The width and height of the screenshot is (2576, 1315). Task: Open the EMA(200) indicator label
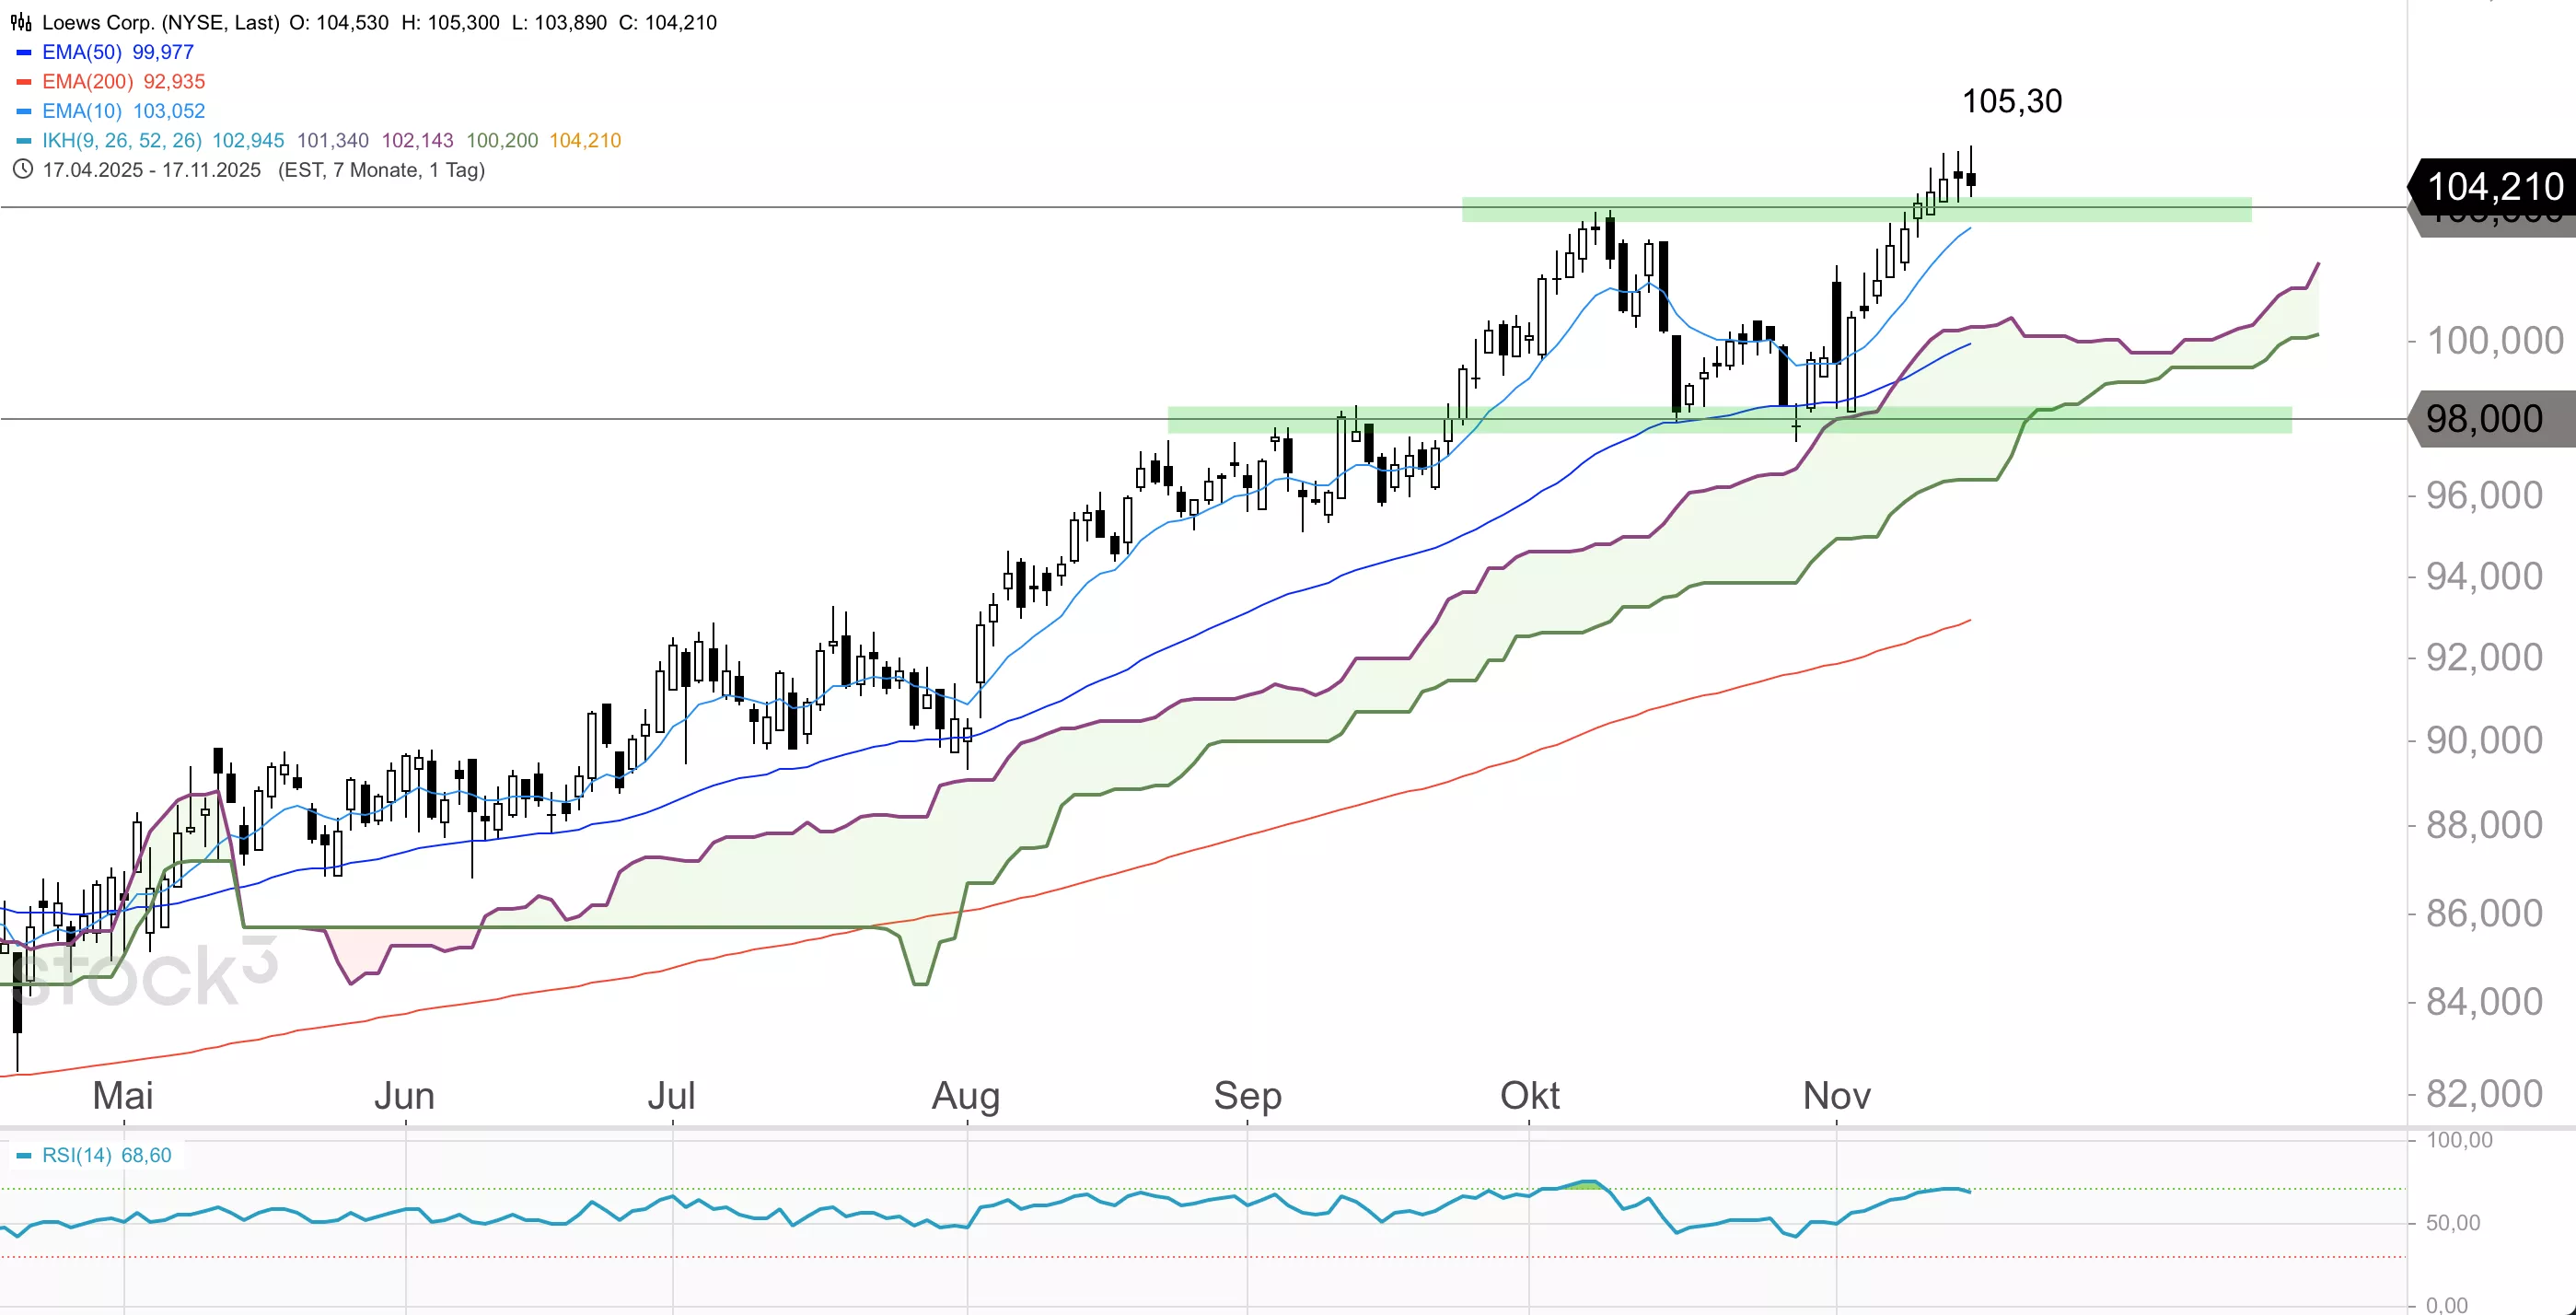click(88, 82)
